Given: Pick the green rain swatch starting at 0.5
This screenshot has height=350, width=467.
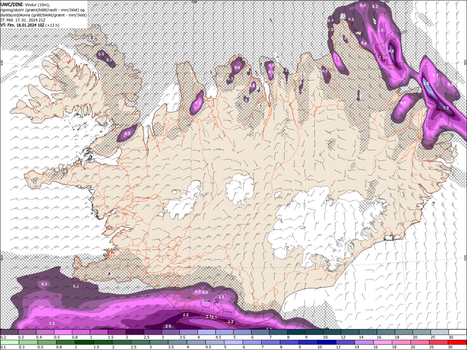Looking at the screenshot, I should pos(47,342).
